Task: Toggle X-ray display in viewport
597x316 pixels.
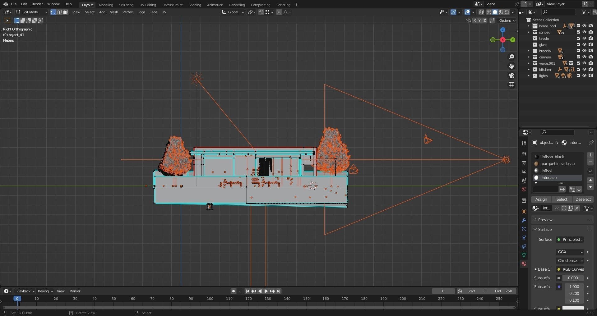Action: click(481, 12)
